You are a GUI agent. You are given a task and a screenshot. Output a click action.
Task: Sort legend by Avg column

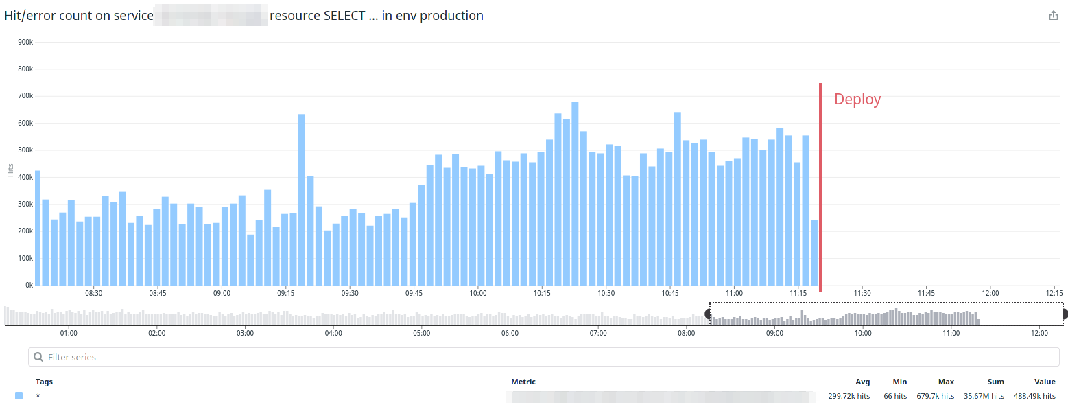coord(862,382)
